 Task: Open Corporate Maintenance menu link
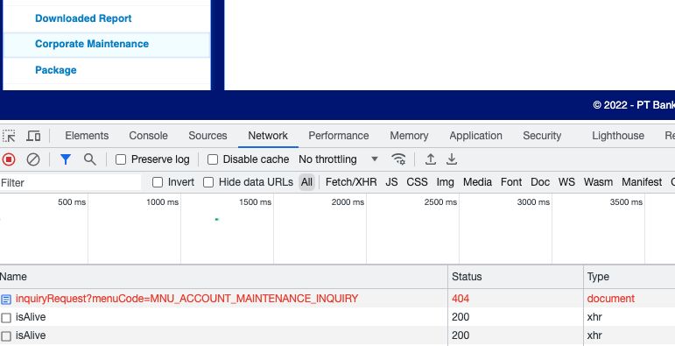tap(92, 44)
